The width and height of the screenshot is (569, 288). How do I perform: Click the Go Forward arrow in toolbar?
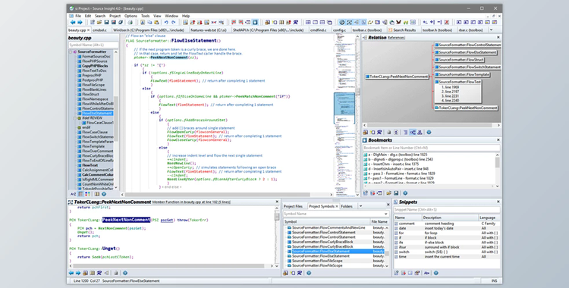pos(80,22)
